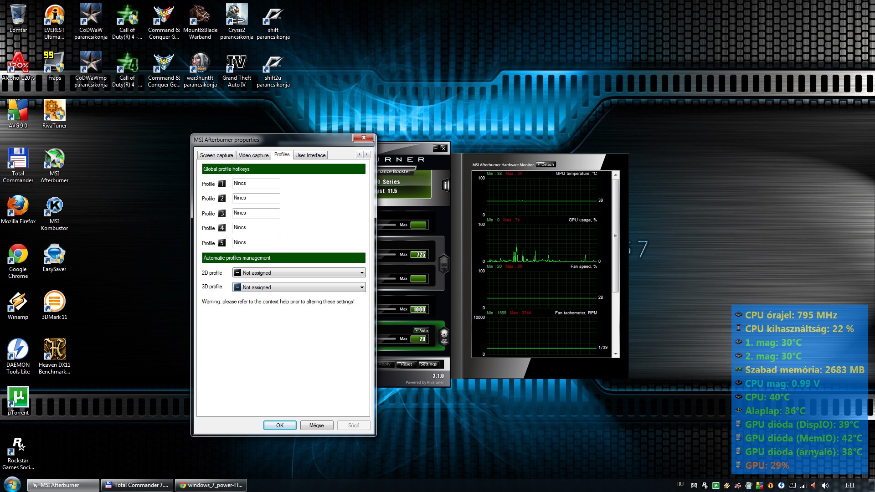Click the taskbar clock showing 1:11
Viewport: 875px width, 492px height.
pos(849,486)
